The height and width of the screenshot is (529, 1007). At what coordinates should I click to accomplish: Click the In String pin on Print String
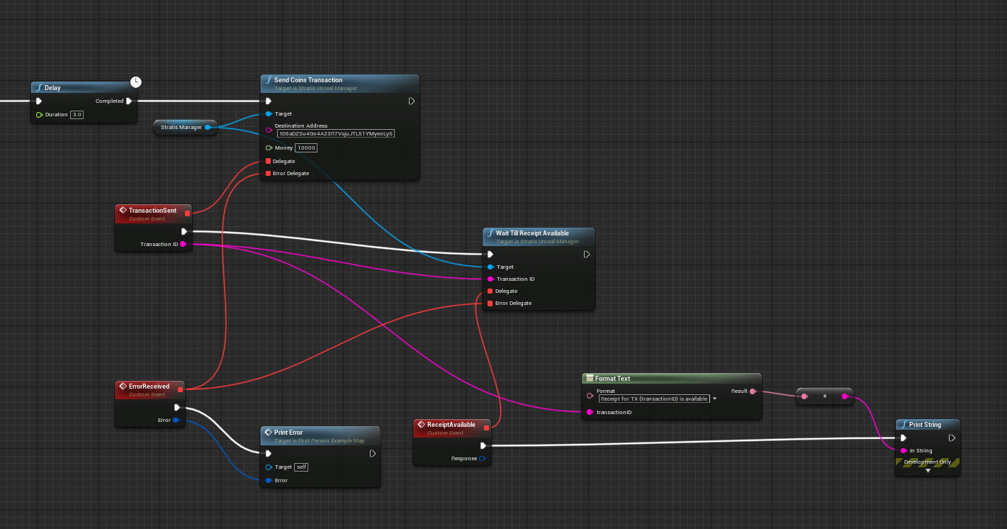point(904,450)
